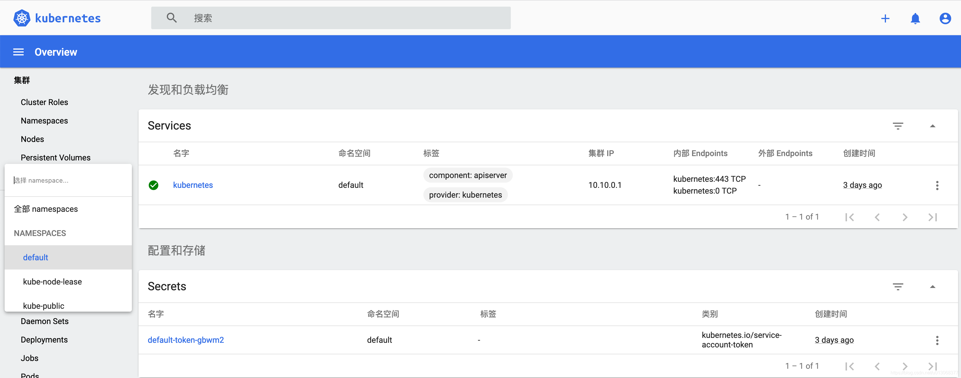Click the top search field

336,18
